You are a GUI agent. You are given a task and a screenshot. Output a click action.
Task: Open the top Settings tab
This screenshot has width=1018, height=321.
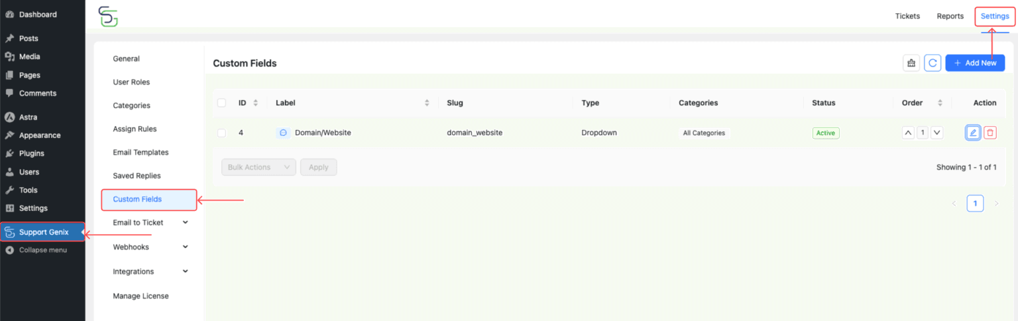point(995,16)
